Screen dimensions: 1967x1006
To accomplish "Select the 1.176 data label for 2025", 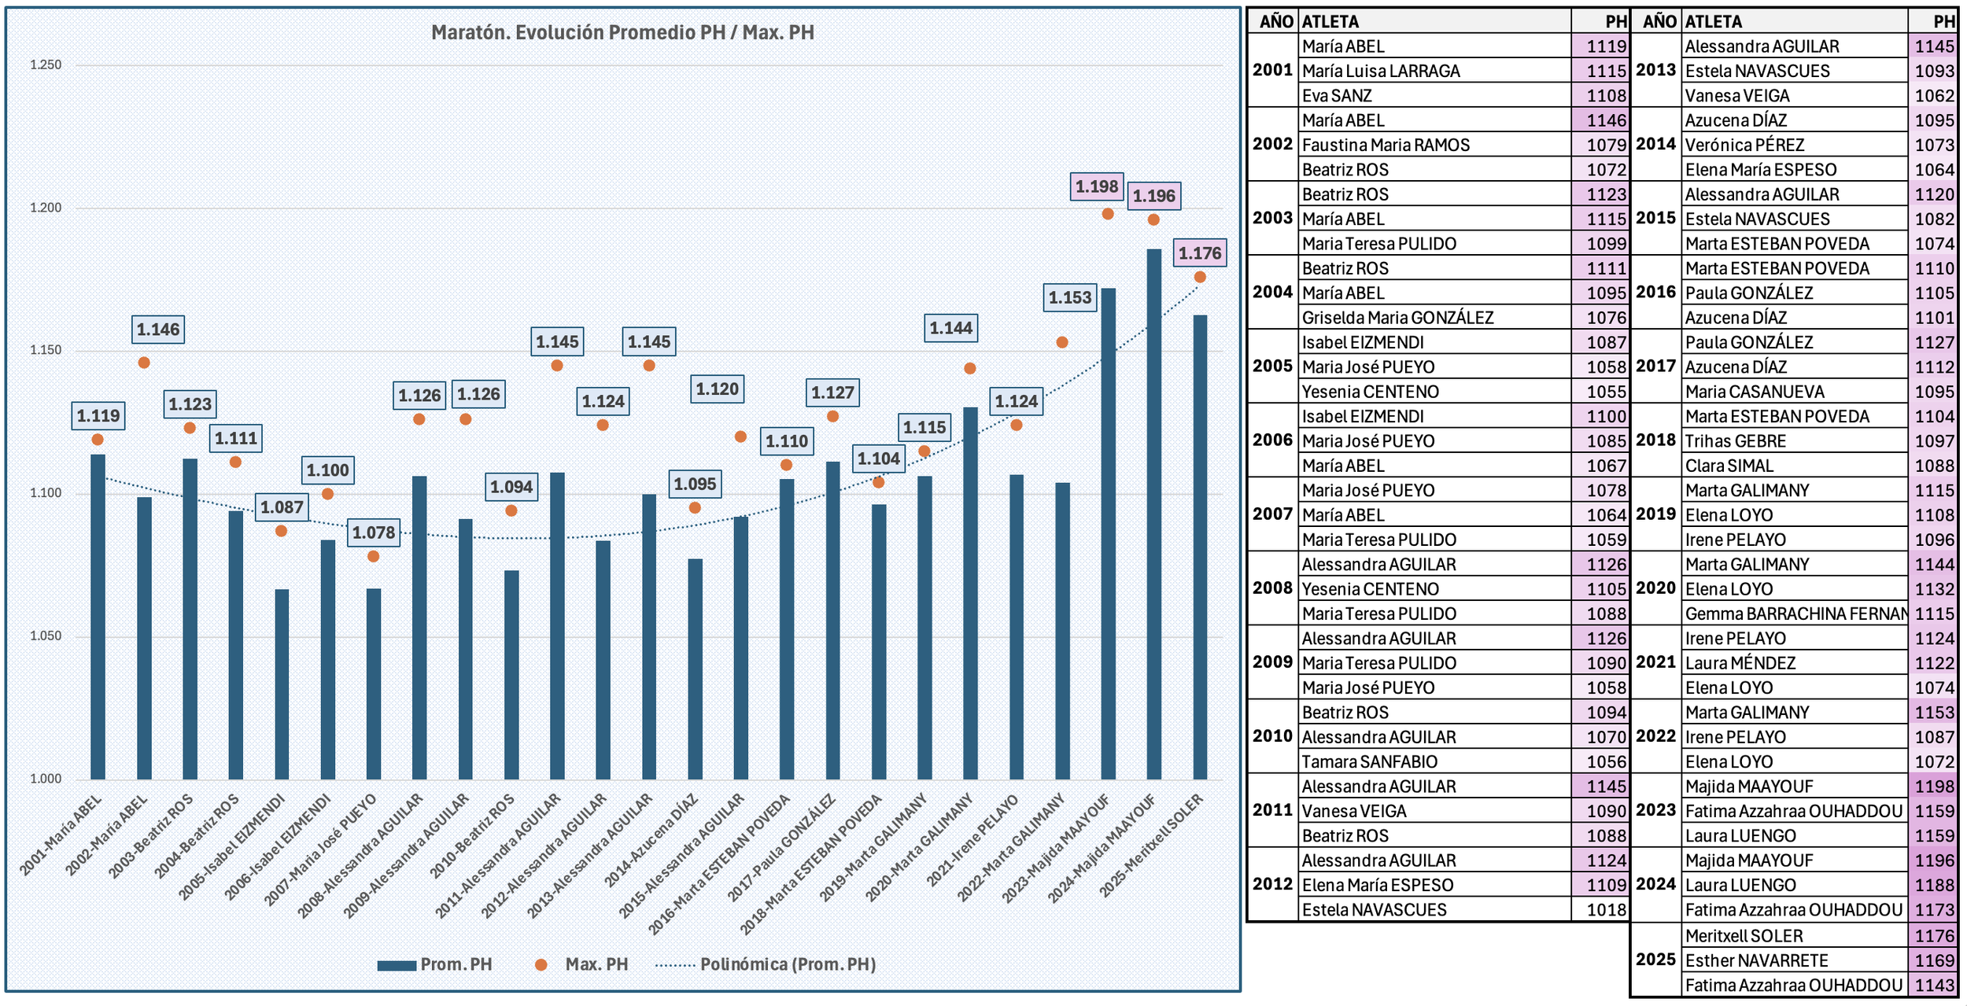I will coord(1199,253).
